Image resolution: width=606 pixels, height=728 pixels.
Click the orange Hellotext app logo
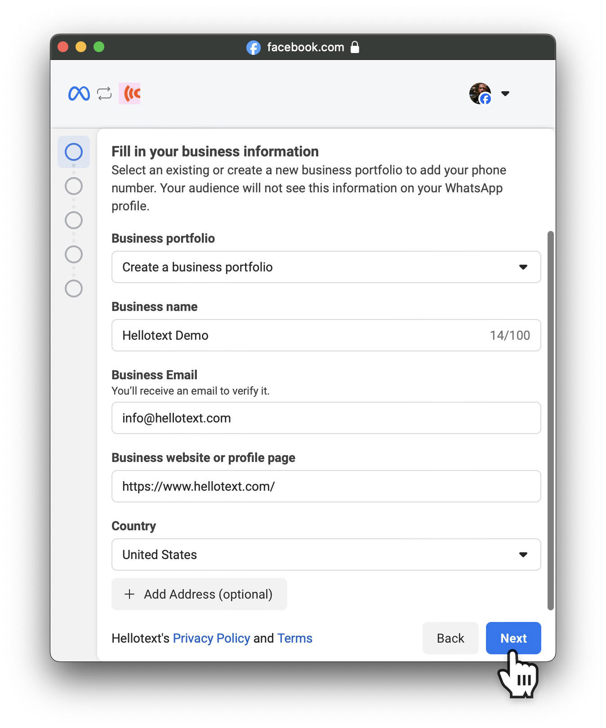pos(129,93)
